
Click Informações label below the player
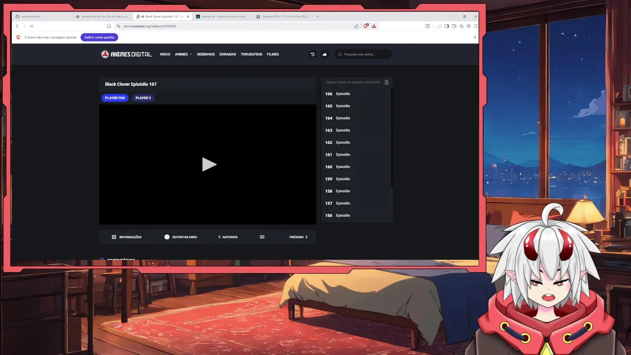click(x=130, y=237)
